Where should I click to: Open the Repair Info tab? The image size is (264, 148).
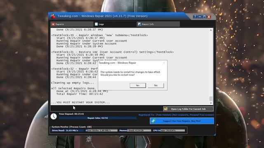click(158, 24)
